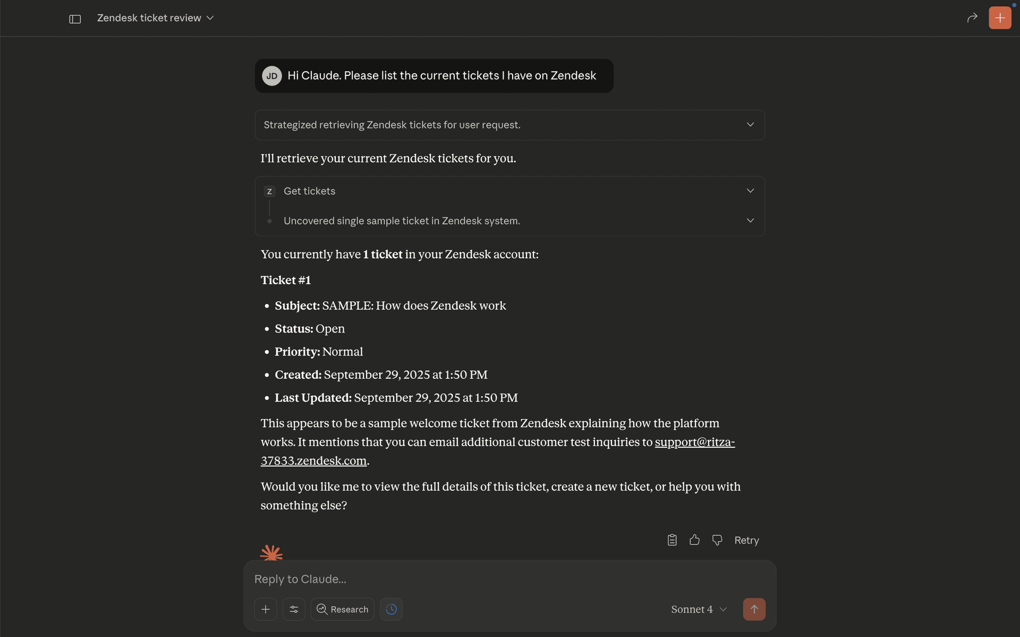Open the support@ritza-37833.zendesk.com link
The image size is (1020, 637).
694,442
